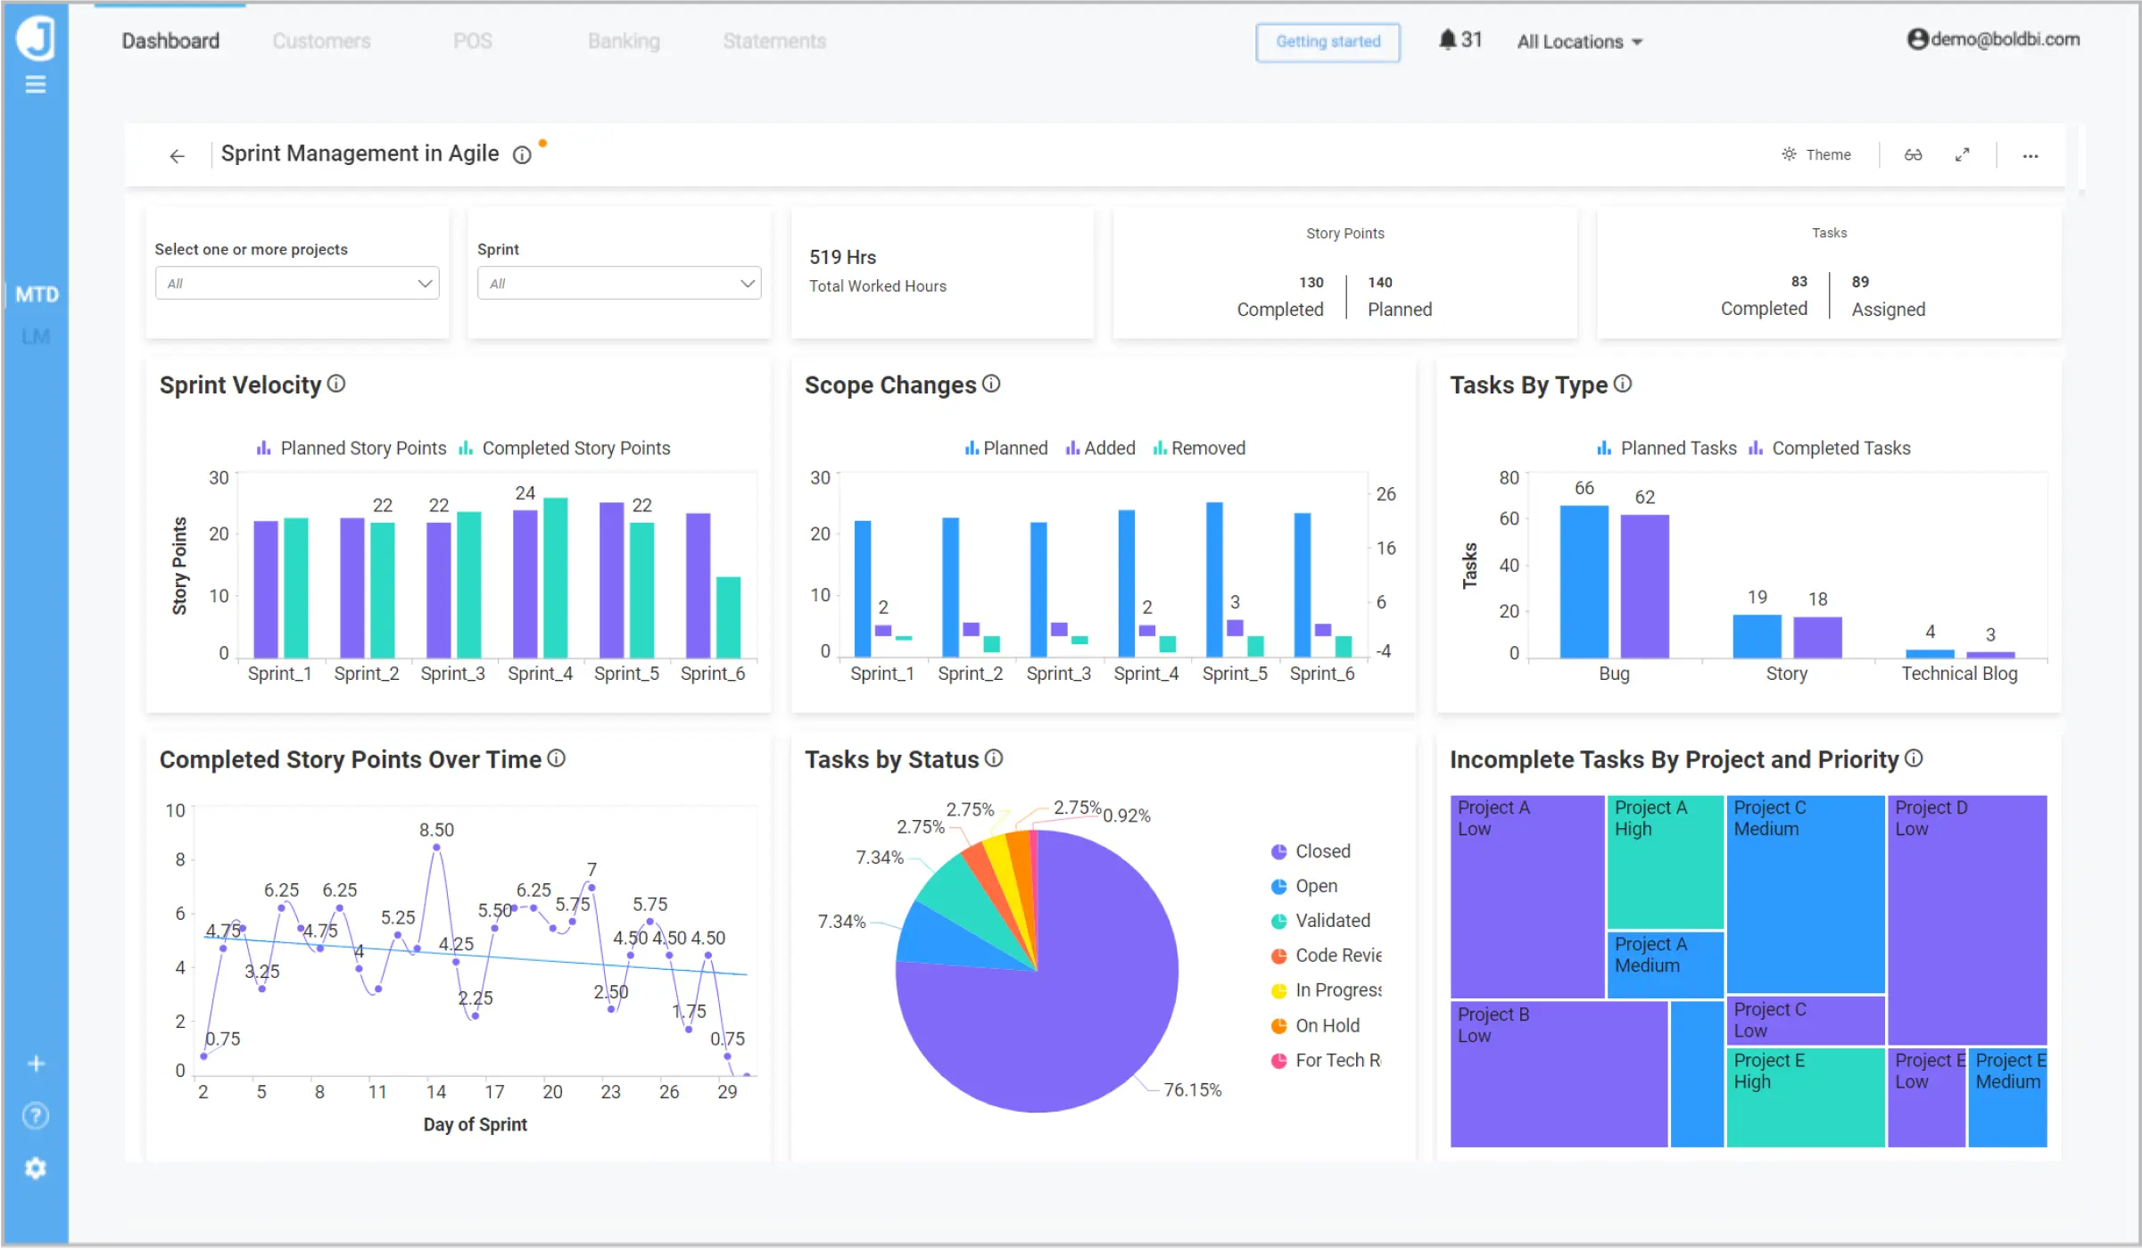Image resolution: width=2142 pixels, height=1250 pixels.
Task: Click the back arrow on Sprint Management
Action: point(174,153)
